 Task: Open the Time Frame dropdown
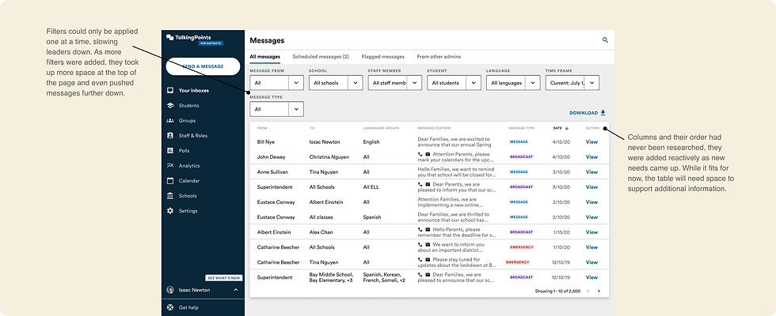coord(572,83)
